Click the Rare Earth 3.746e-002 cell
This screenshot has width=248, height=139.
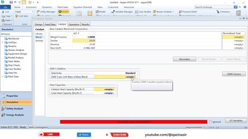pyautogui.click(x=84, y=48)
